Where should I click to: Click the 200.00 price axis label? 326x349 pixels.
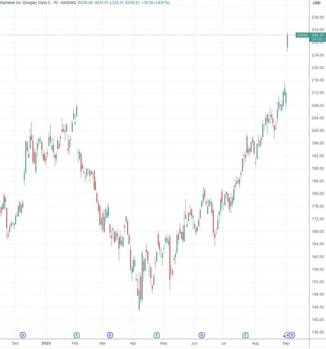coord(318,131)
